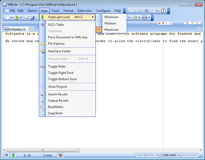Choose ASCii Table from View menu

click(x=67, y=25)
